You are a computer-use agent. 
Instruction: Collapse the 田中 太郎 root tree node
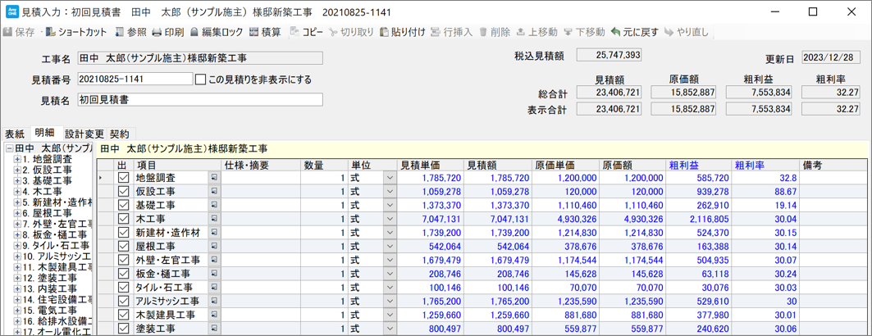pos(10,149)
